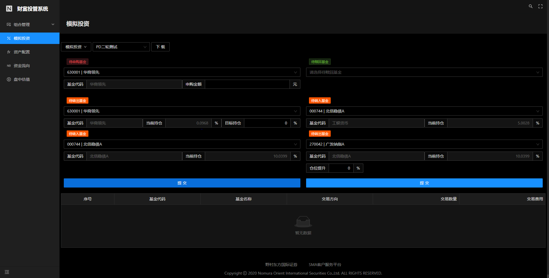Click the 申购金额 input field
Viewport: 549px width, 278px height.
pos(247,84)
